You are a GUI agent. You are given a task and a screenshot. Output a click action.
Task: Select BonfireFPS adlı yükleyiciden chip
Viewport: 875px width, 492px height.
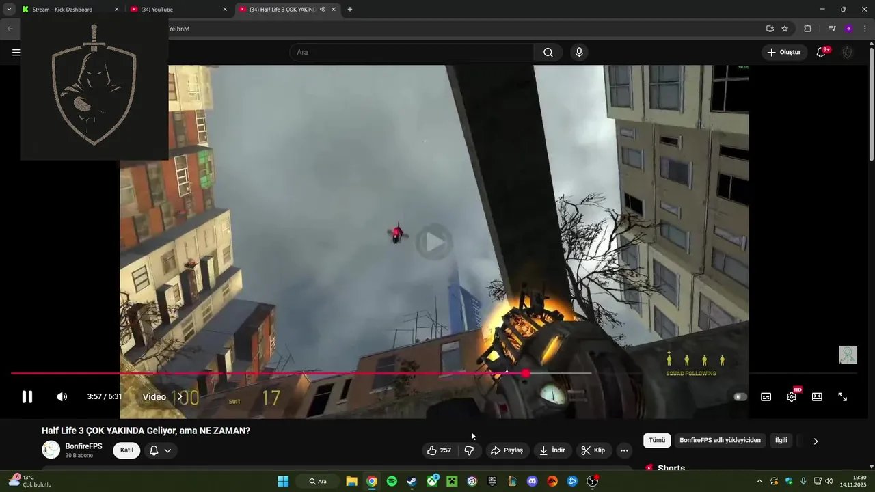pos(720,441)
